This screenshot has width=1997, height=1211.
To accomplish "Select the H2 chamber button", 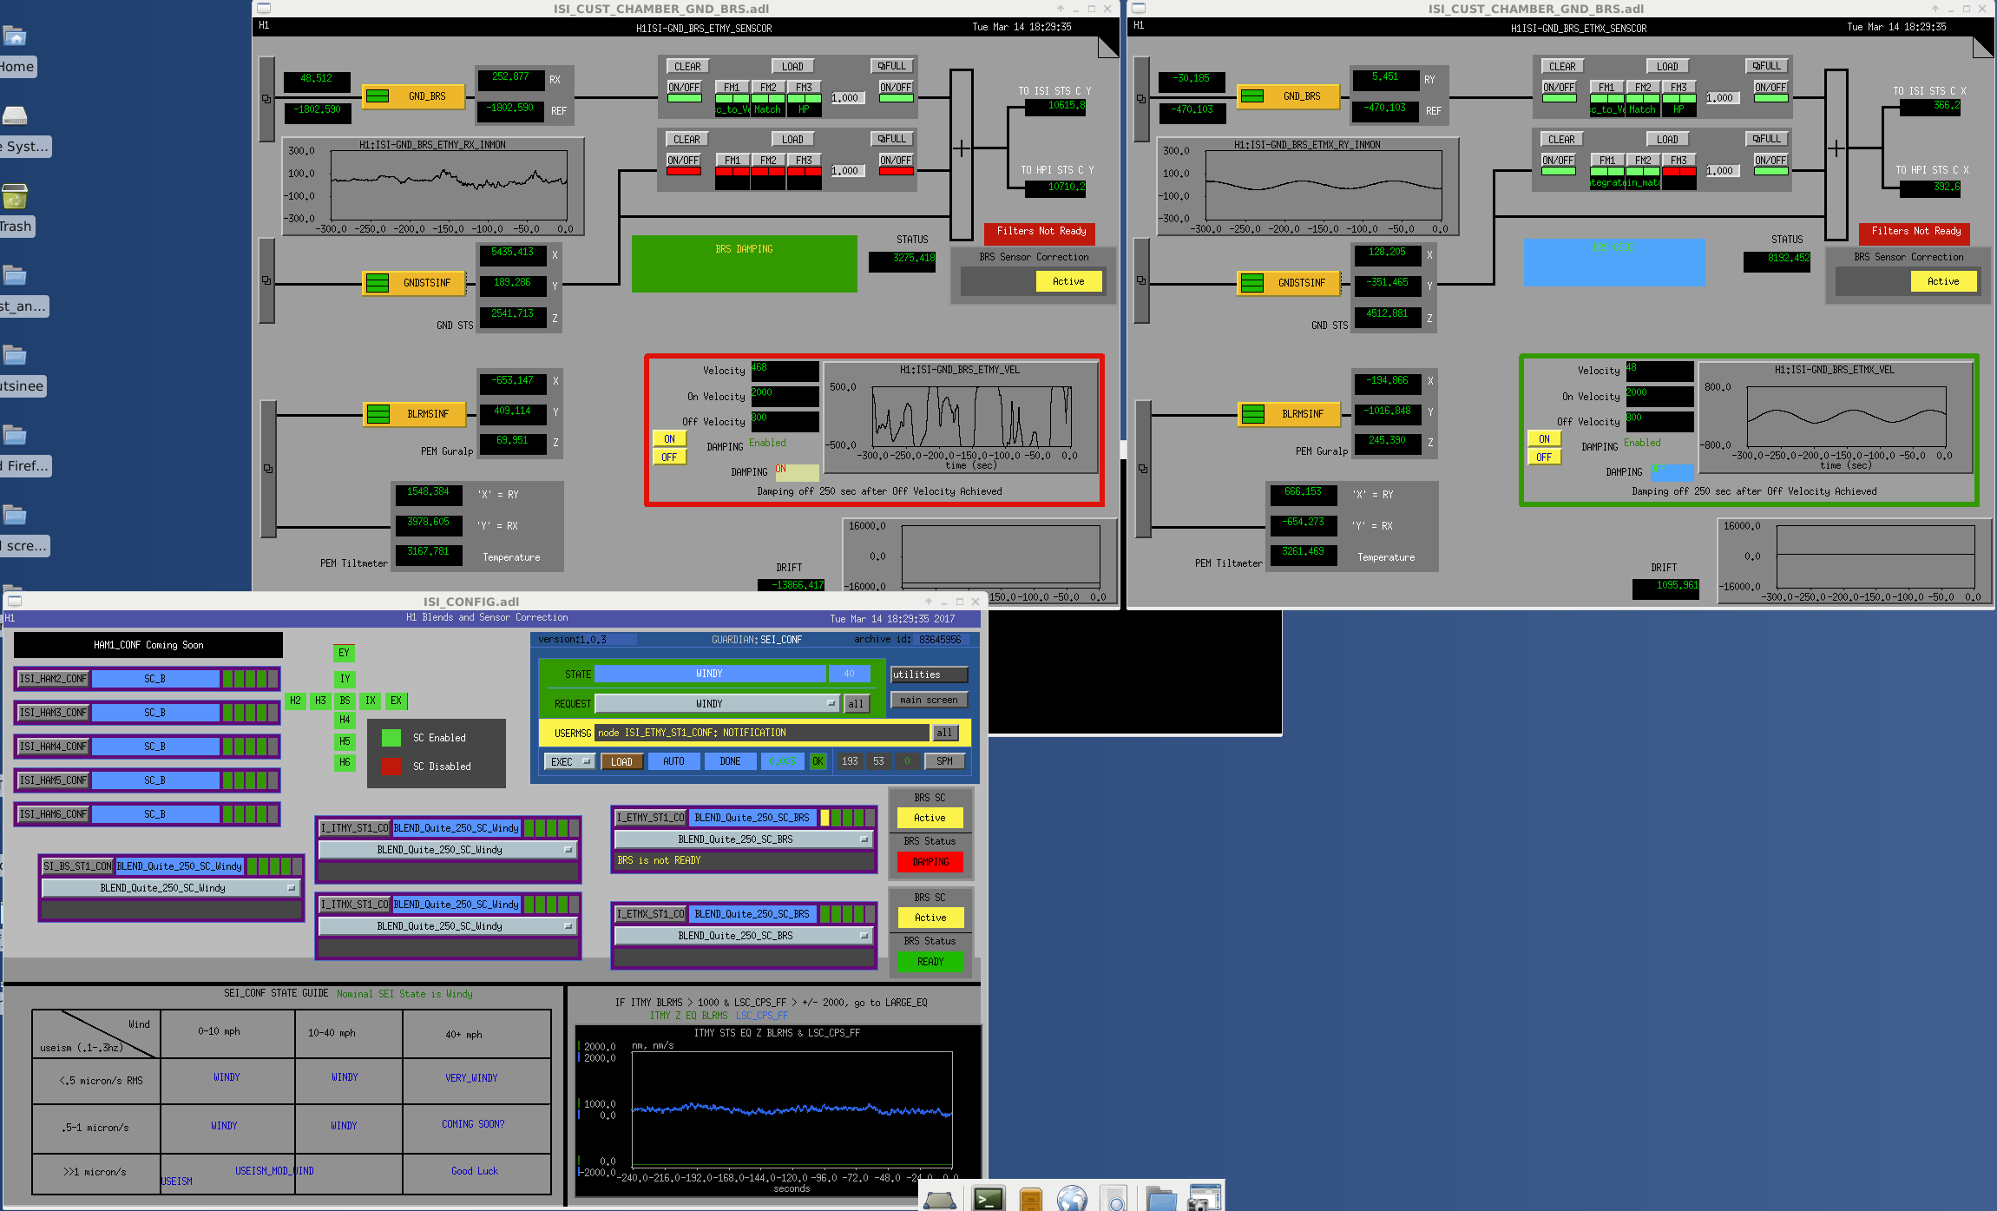I will (x=295, y=701).
